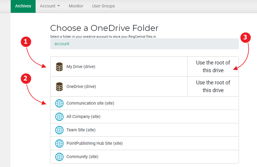Click the account breadcrumb link
This screenshot has height=167, width=257.
(x=62, y=44)
